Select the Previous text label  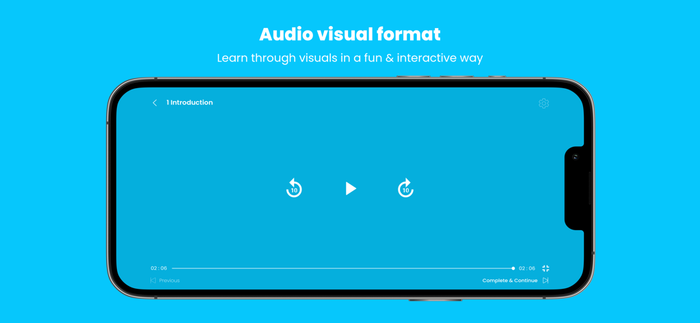click(x=170, y=281)
